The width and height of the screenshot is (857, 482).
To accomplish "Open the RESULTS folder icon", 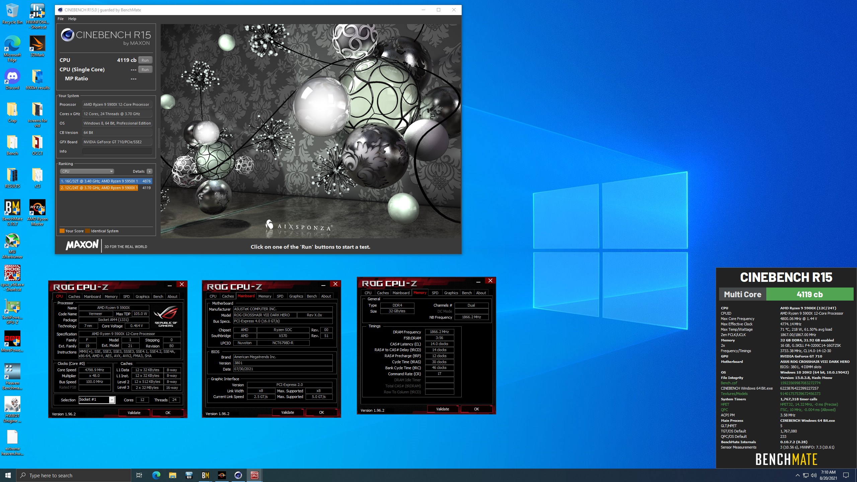I will click(x=12, y=177).
